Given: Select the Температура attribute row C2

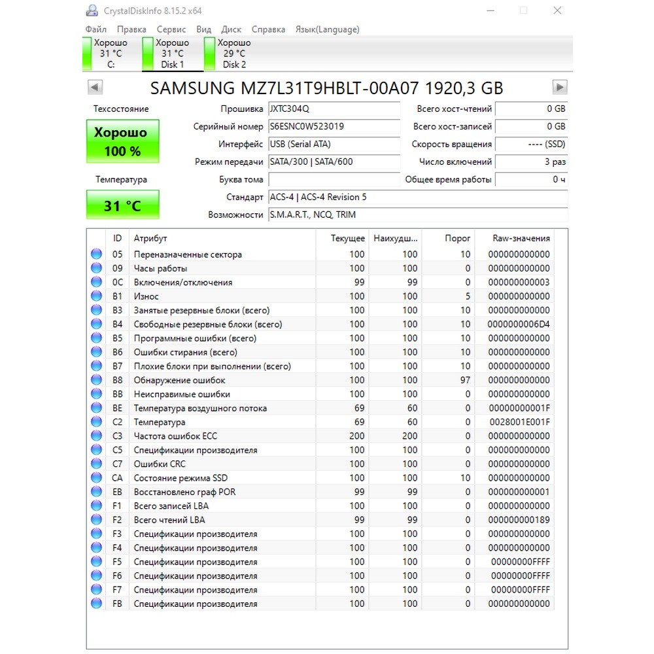Looking at the screenshot, I should (x=320, y=422).
